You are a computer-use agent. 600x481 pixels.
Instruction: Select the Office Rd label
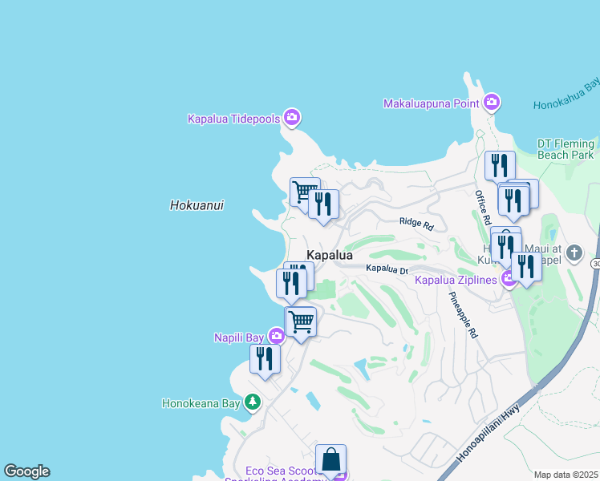(x=483, y=208)
